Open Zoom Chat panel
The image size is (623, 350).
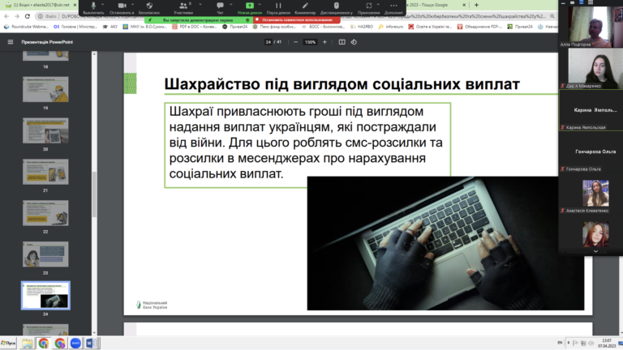tap(220, 7)
